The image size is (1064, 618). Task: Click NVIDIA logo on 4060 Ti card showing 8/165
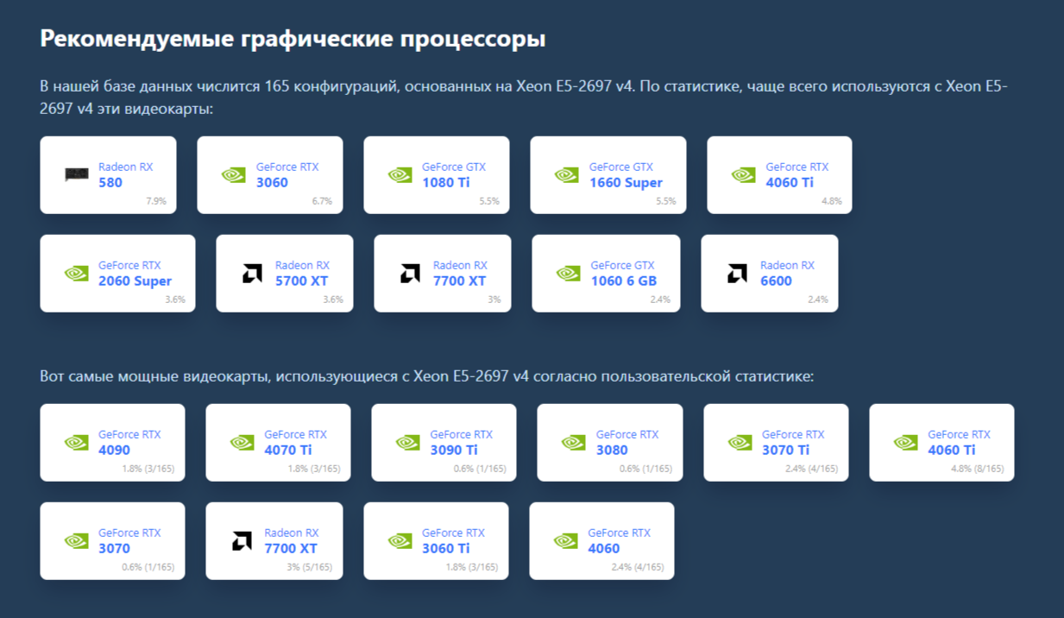point(906,442)
